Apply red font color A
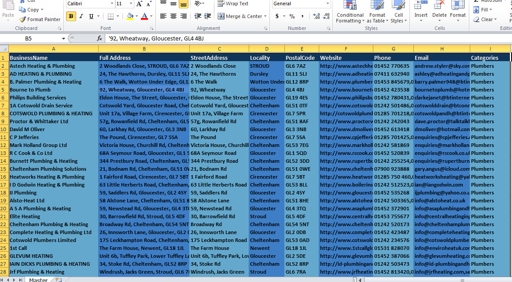This screenshot has height=282, width=512. (x=144, y=16)
